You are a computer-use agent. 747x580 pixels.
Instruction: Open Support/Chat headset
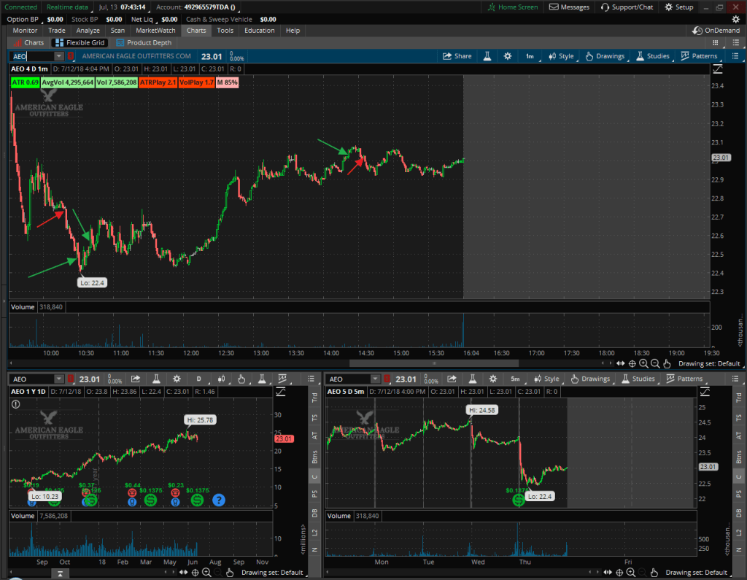click(627, 7)
